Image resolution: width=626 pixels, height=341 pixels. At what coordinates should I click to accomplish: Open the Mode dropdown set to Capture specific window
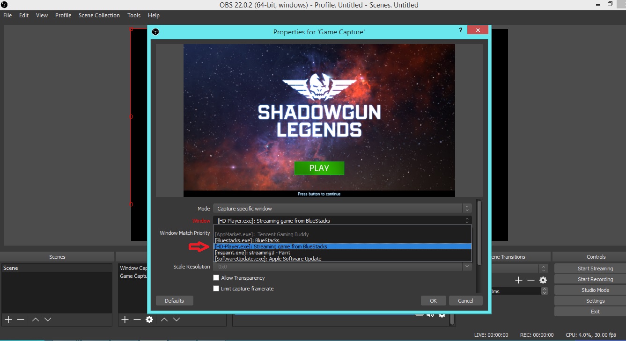(x=342, y=209)
